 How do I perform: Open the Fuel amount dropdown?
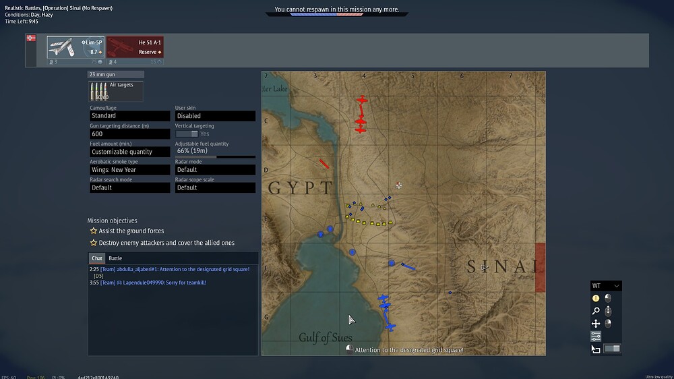pos(130,152)
